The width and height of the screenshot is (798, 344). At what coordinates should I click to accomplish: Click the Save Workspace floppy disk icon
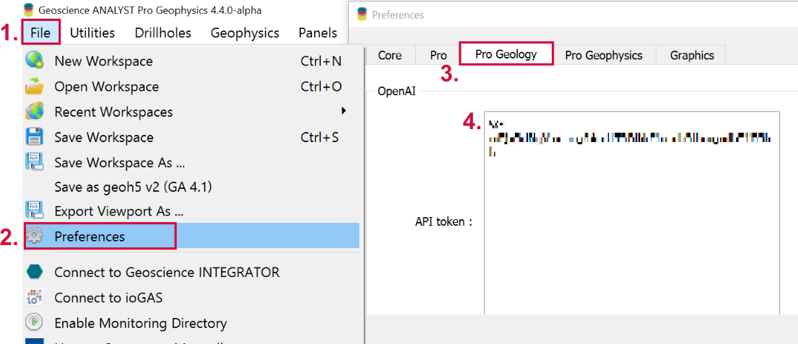point(35,137)
